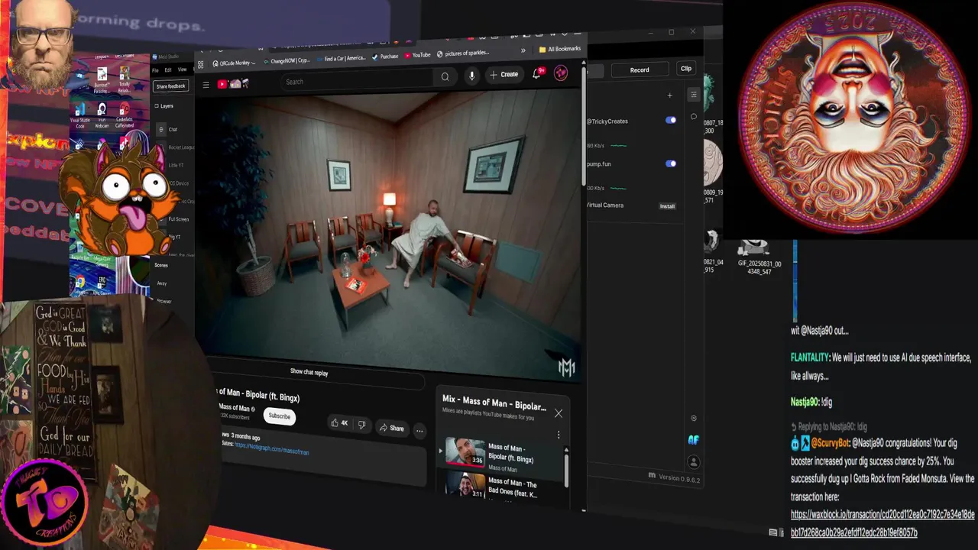Image resolution: width=978 pixels, height=550 pixels.
Task: Open the Mix playlist options menu
Action: pos(559,435)
